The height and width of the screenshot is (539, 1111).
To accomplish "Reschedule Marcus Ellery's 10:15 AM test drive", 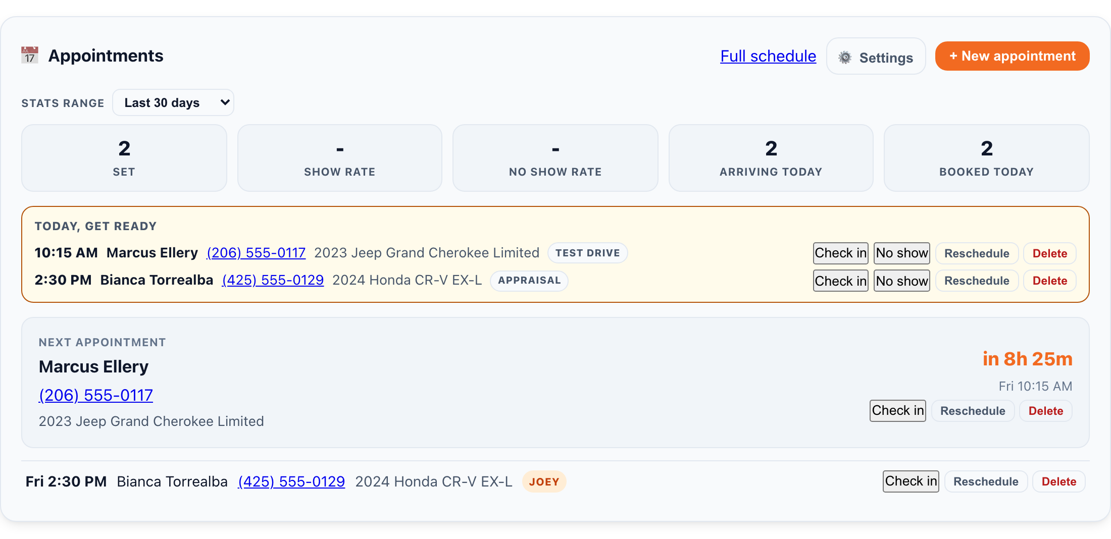I will point(977,253).
